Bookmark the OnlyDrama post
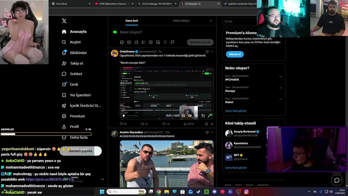The width and height of the screenshot is (348, 196). 206,124
